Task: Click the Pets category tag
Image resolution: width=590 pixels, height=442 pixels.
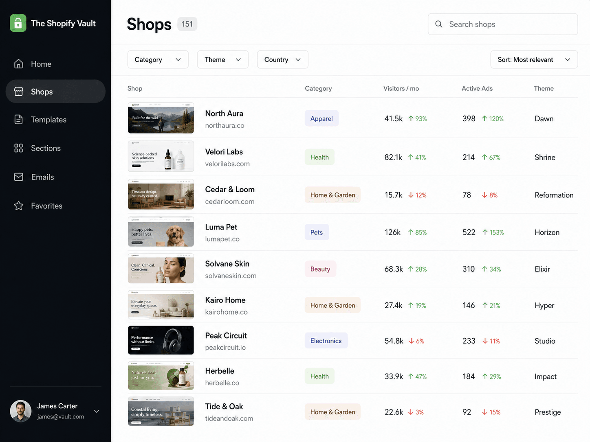Action: click(x=317, y=232)
